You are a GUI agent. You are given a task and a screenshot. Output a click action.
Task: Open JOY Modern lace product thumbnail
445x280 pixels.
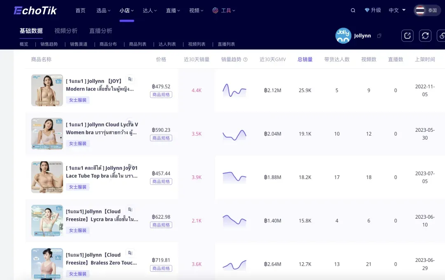(x=47, y=90)
